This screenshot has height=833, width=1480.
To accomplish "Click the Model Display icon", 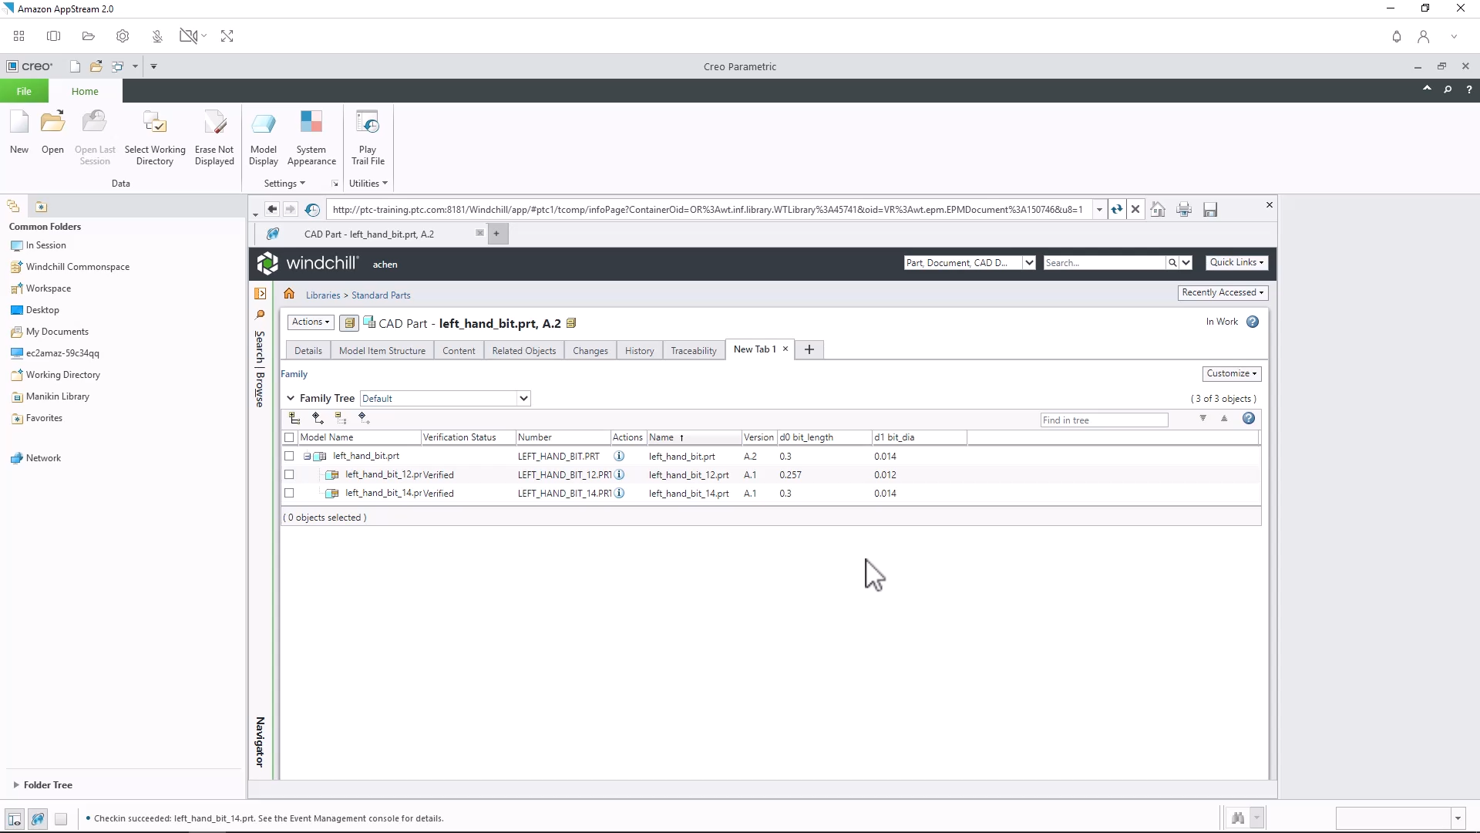I will (x=264, y=123).
